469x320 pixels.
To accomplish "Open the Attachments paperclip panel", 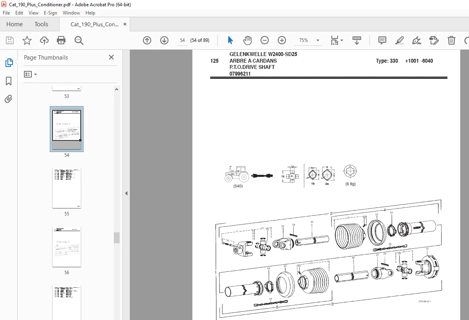I will 9,99.
